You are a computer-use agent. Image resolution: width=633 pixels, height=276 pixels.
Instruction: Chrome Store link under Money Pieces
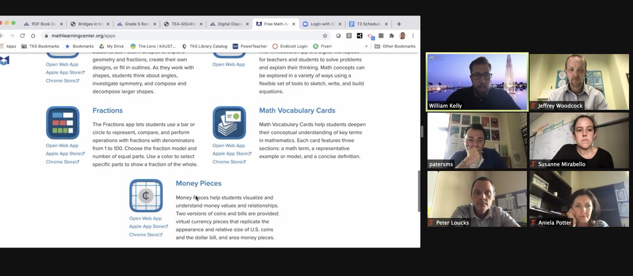pos(146,234)
